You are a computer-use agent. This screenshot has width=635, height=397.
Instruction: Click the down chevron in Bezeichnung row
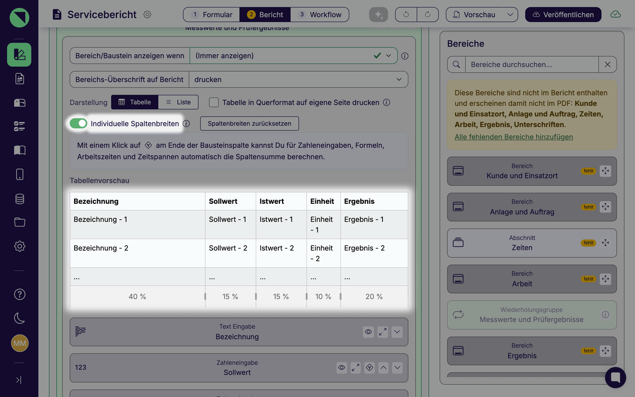coord(397,332)
